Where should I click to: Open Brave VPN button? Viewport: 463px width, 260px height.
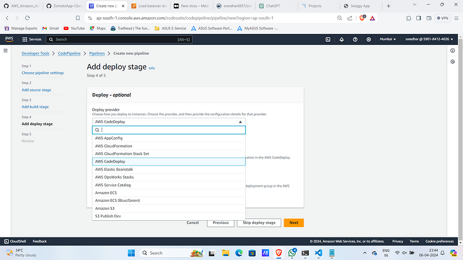point(443,18)
